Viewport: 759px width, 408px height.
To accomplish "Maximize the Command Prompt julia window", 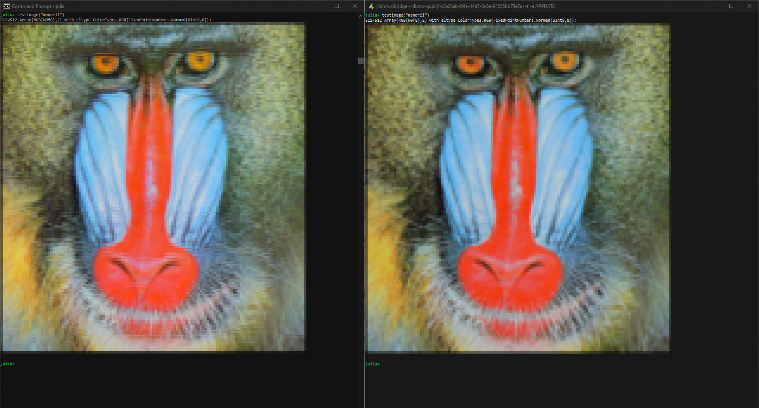I will 337,6.
